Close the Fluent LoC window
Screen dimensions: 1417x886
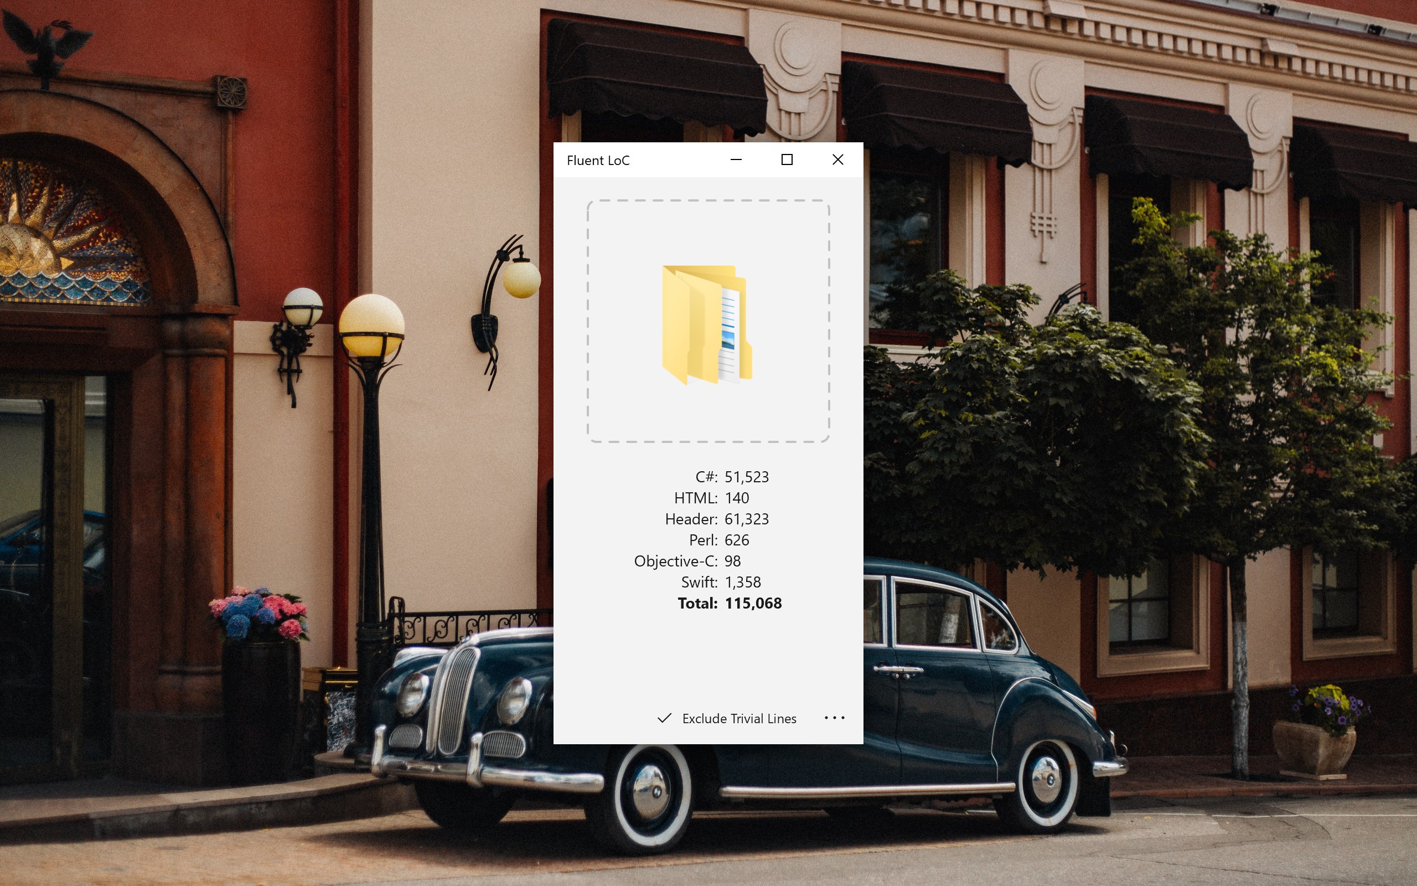837,160
